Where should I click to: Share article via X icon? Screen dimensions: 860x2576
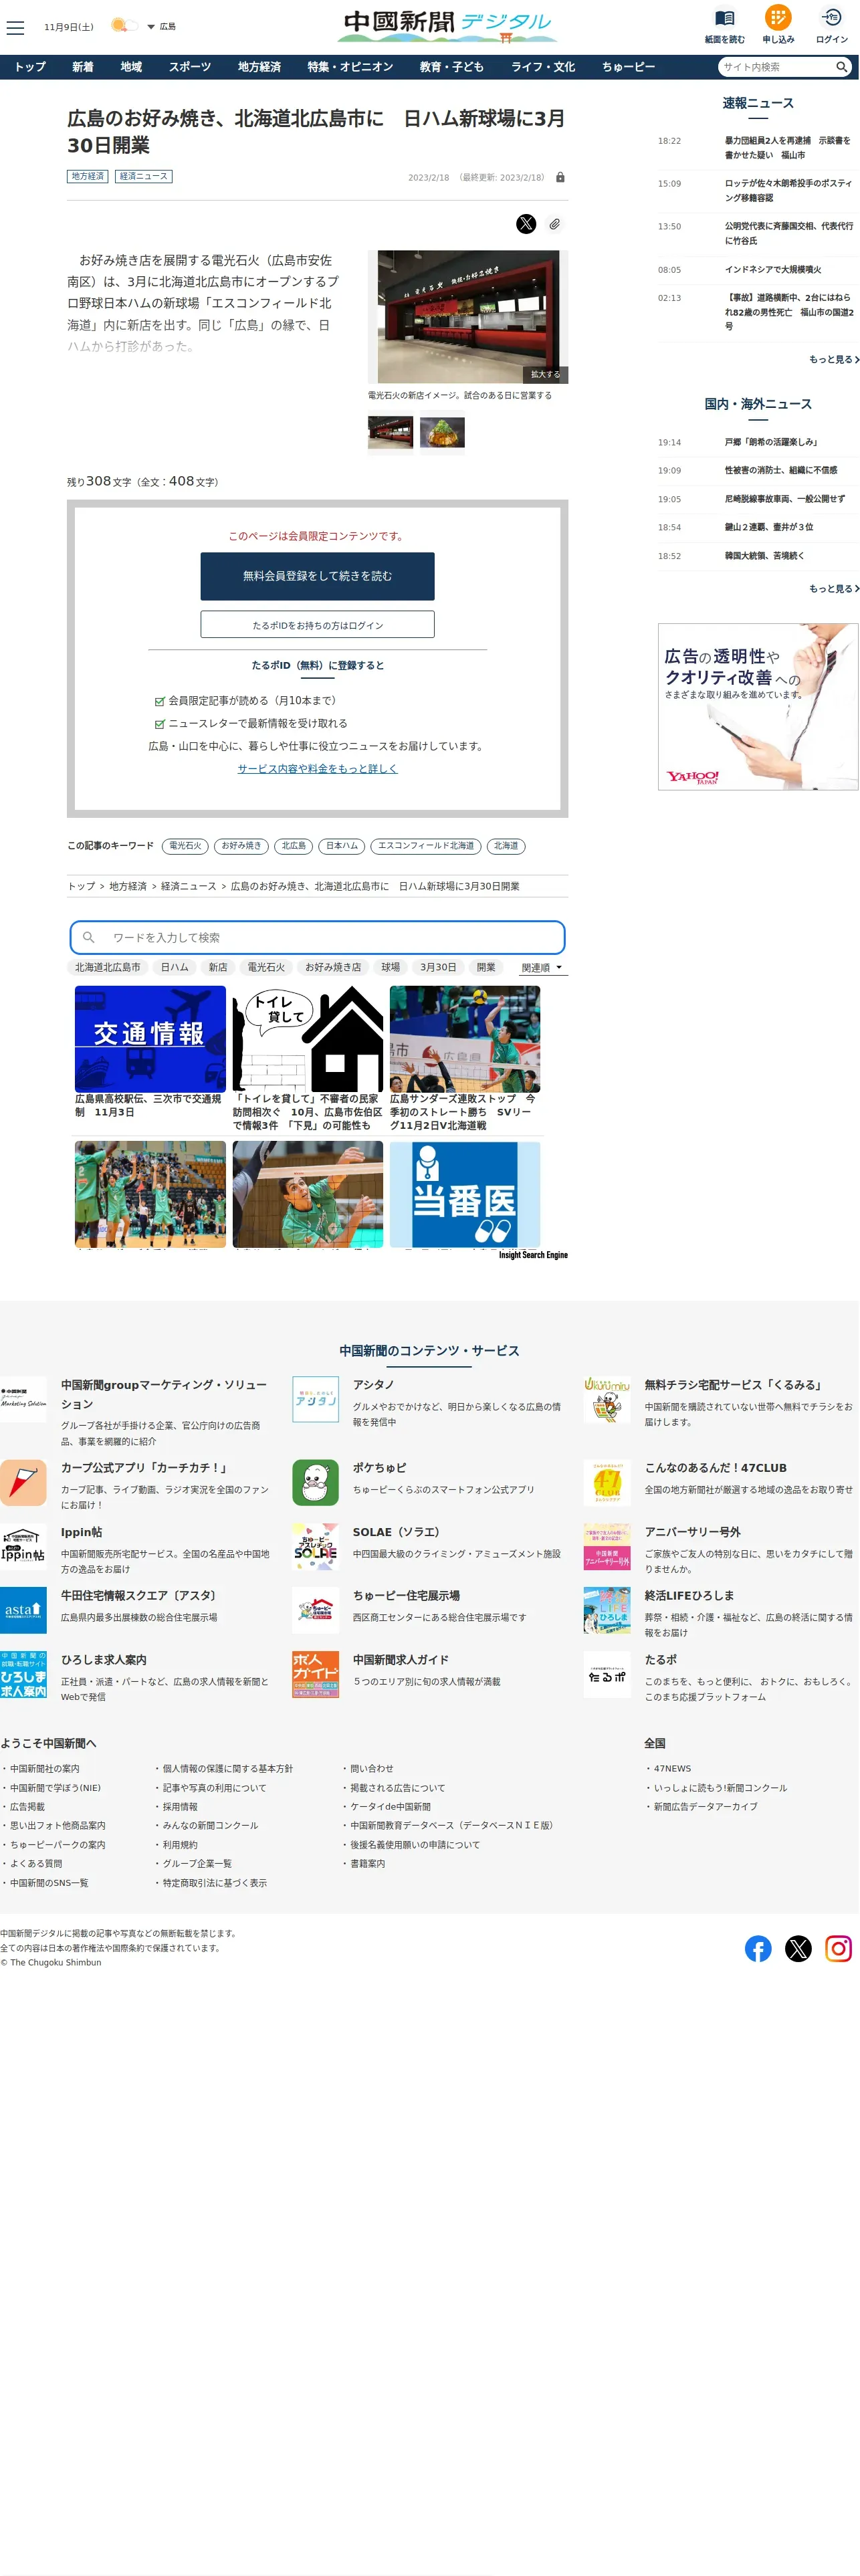(x=526, y=224)
